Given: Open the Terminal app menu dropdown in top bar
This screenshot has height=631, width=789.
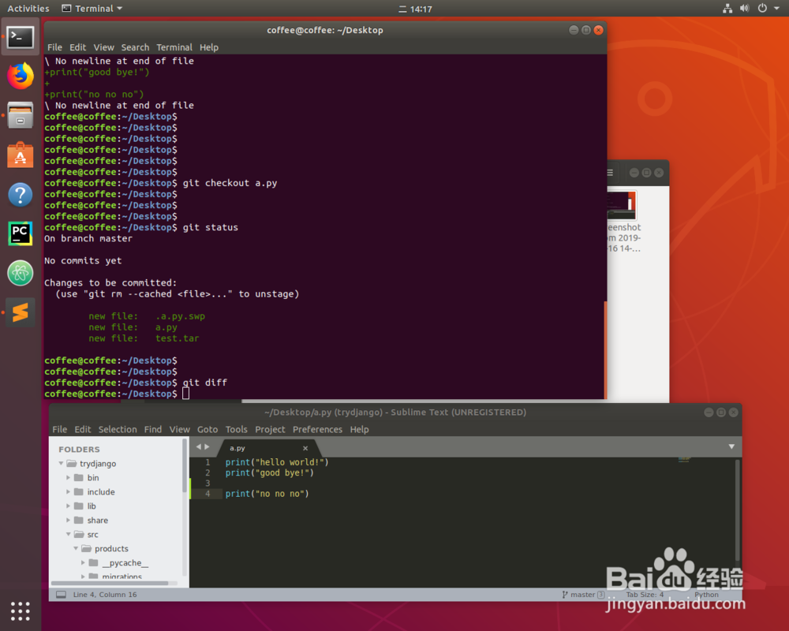Looking at the screenshot, I should point(92,9).
